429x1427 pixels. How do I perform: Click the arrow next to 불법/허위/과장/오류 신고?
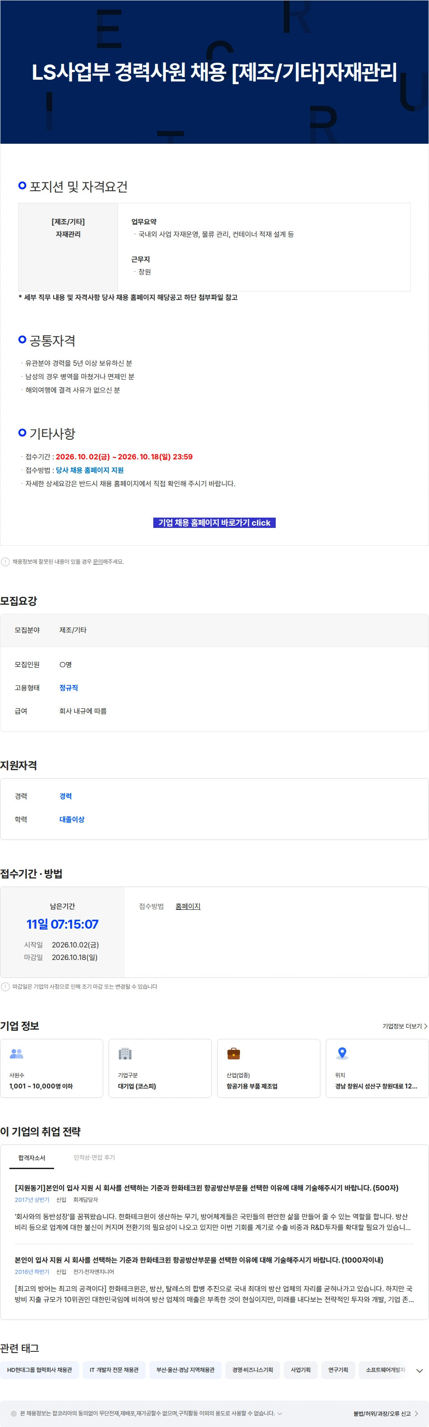(x=416, y=1414)
